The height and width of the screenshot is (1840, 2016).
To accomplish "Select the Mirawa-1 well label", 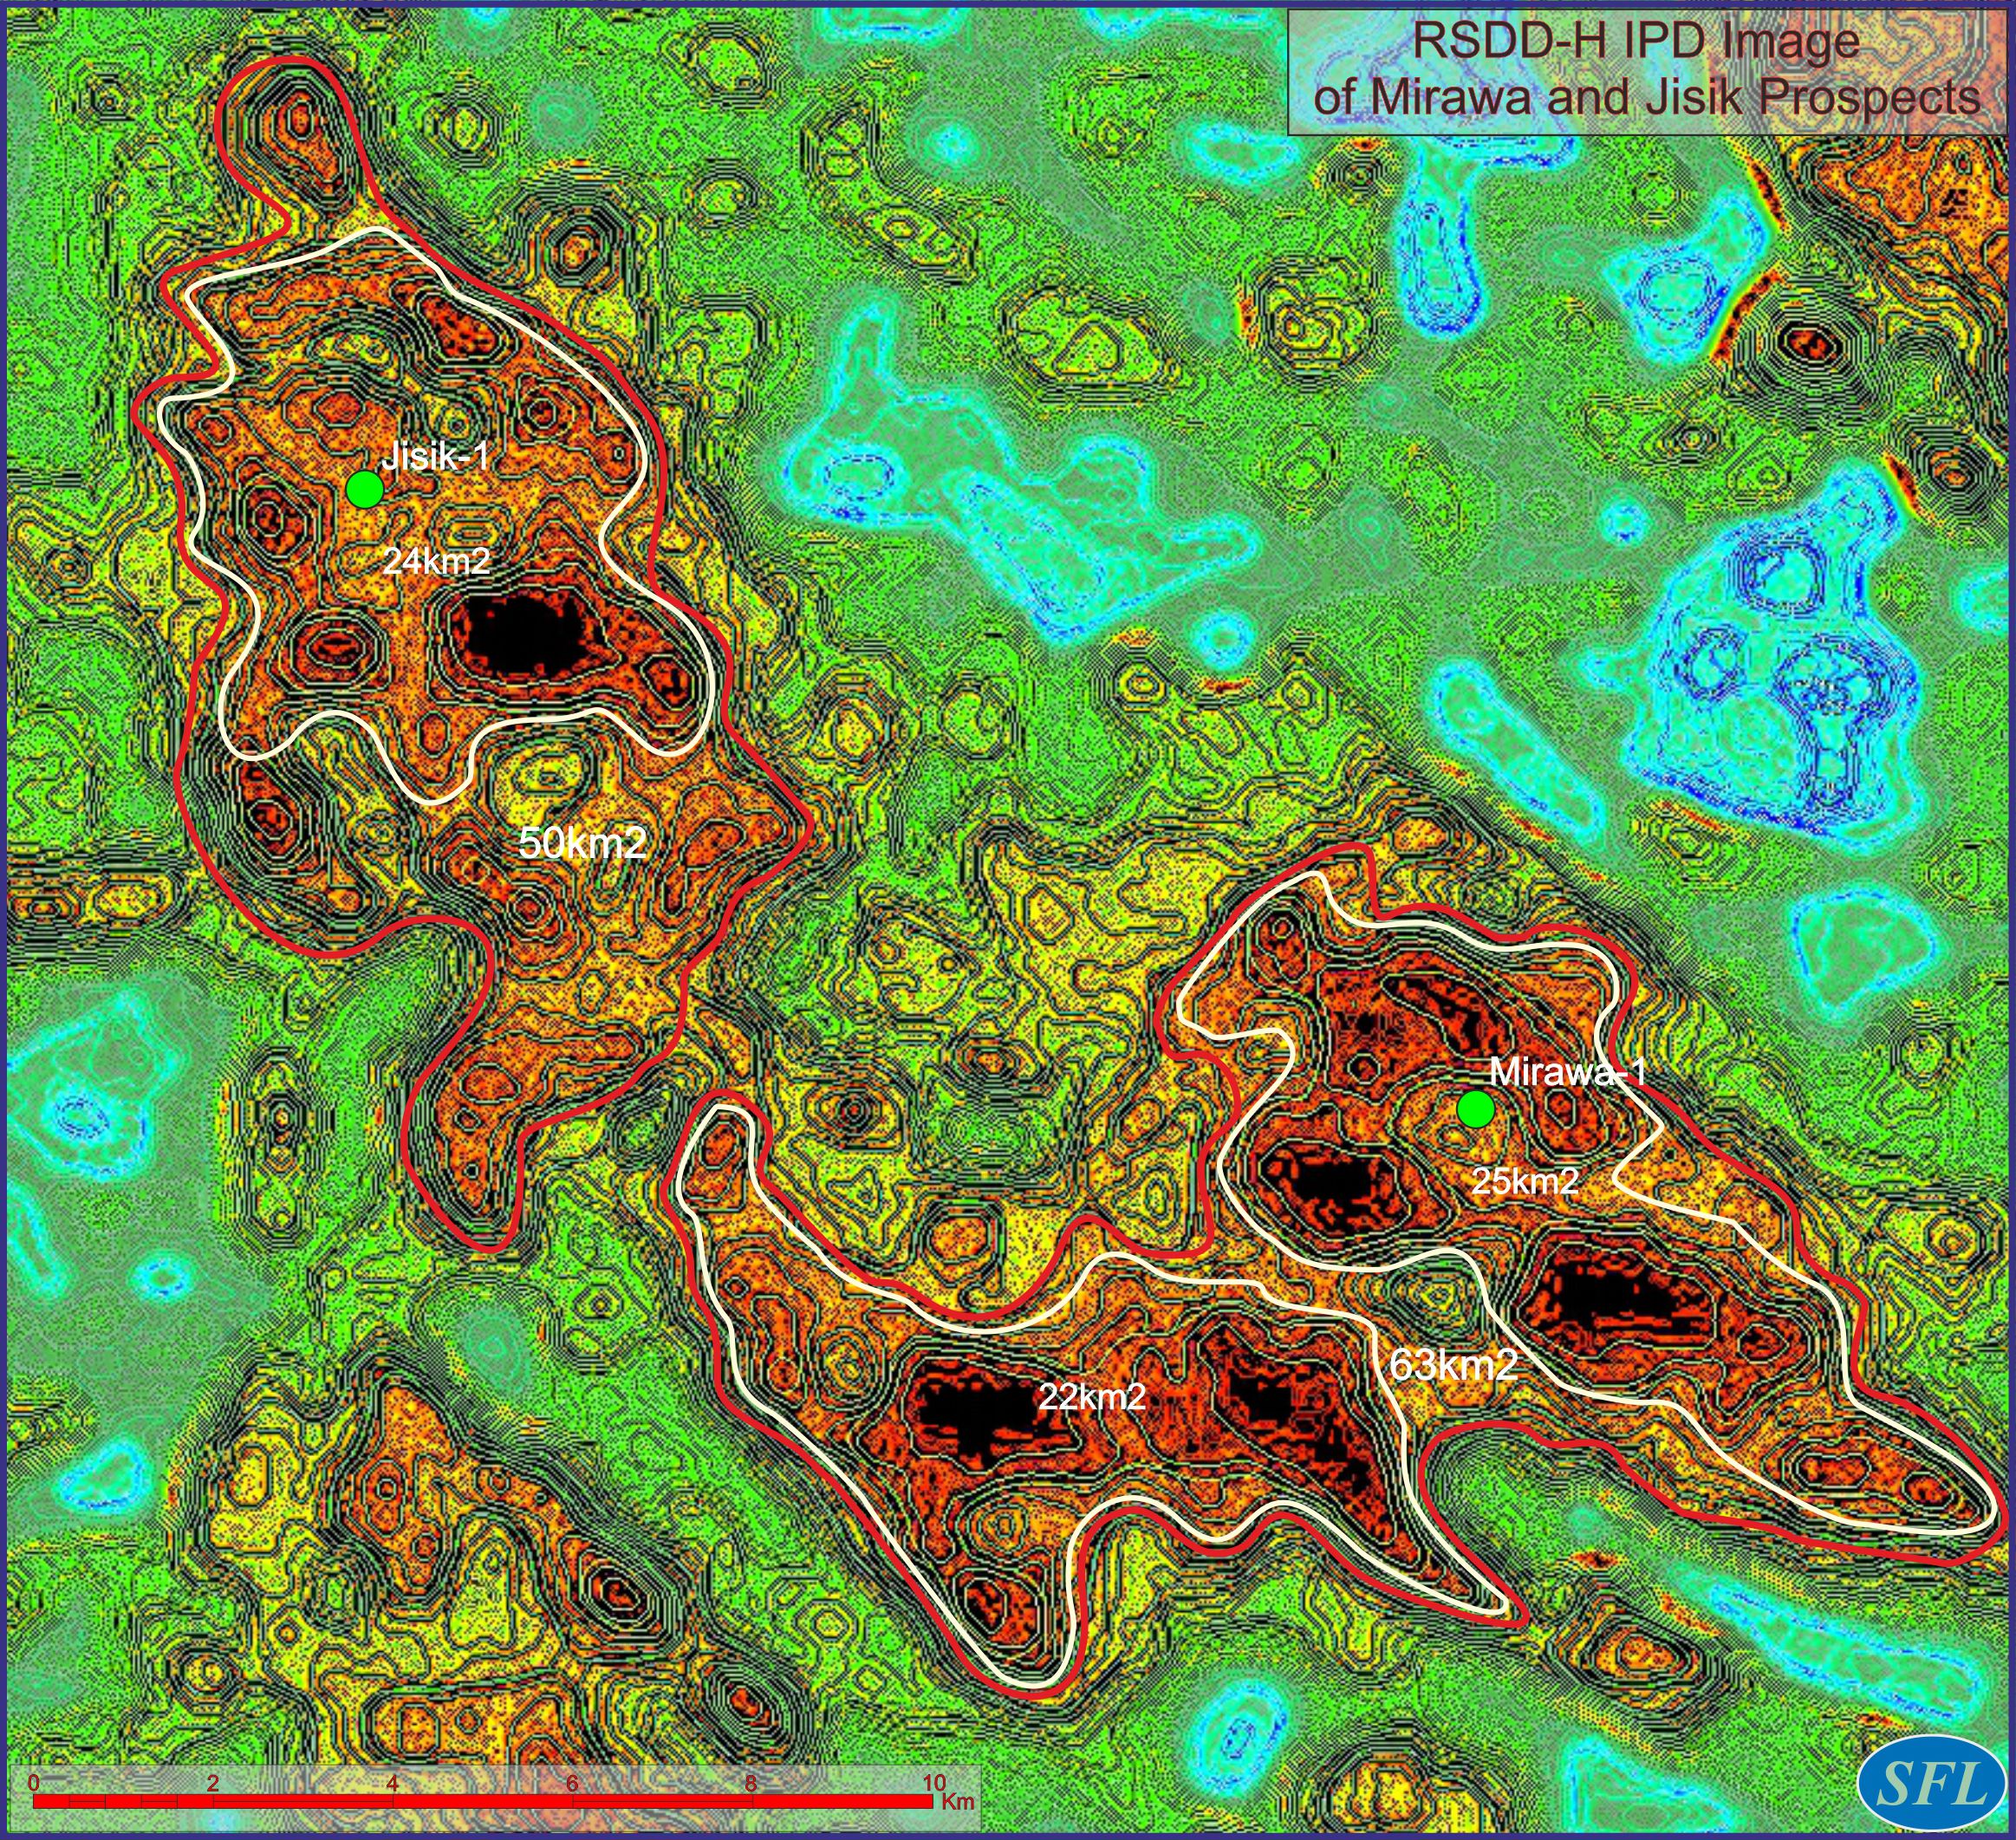I will tap(1567, 1072).
